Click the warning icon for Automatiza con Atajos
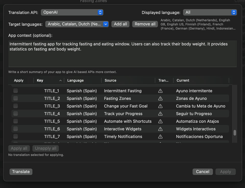This screenshot has width=245, height=188. tap(160, 121)
